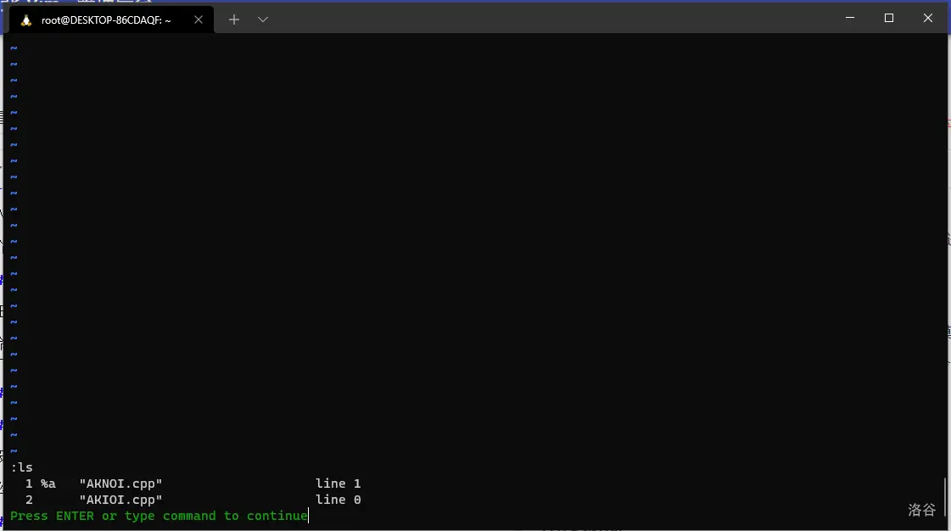Click "line 0" text of second buffer
Viewport: 951px width, 531px height.
(x=338, y=500)
